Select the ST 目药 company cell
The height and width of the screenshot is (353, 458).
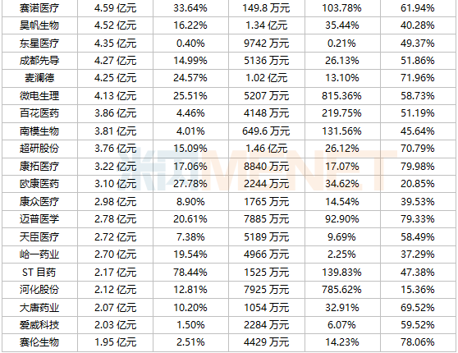pos(39,273)
